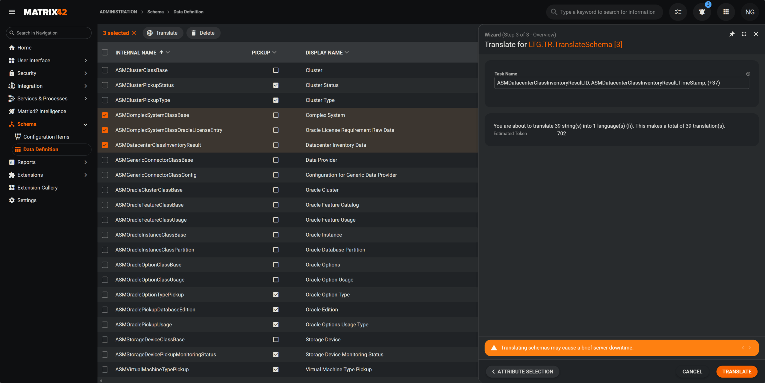This screenshot has width=765, height=383.
Task: Open the NG user profile avatar
Action: [x=750, y=12]
